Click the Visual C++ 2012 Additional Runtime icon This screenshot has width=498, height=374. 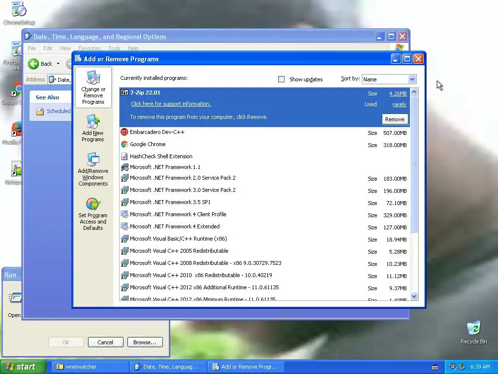tap(124, 287)
